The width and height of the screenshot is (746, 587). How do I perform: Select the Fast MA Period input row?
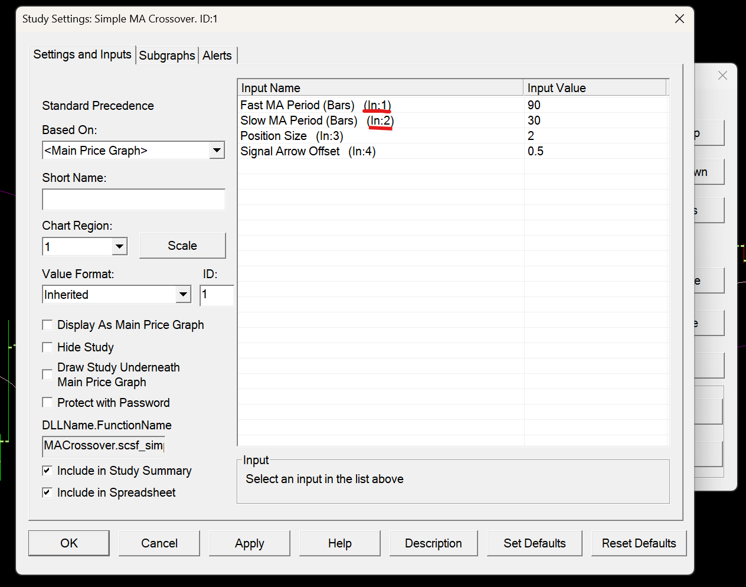[297, 105]
